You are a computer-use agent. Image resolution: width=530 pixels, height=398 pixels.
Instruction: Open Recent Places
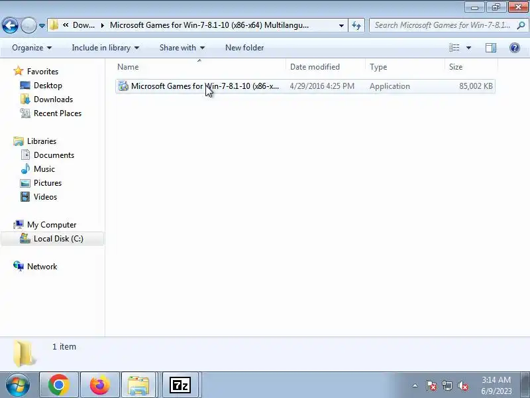pos(58,113)
